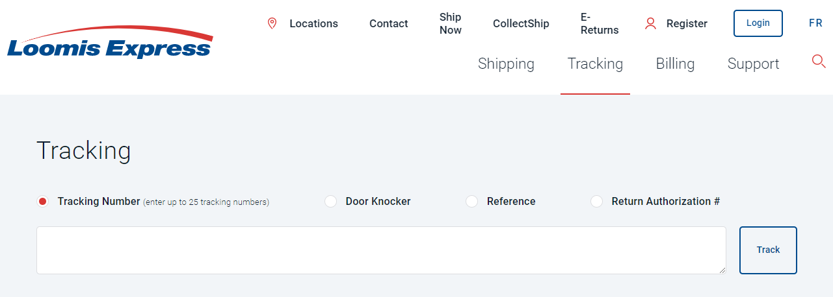Click the Login button

758,23
